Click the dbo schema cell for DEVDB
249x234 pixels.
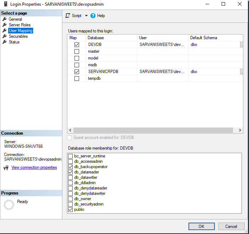coord(214,45)
